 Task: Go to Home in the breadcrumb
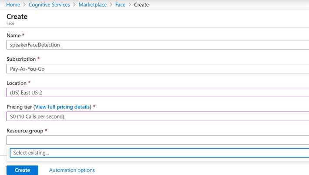tap(13, 5)
